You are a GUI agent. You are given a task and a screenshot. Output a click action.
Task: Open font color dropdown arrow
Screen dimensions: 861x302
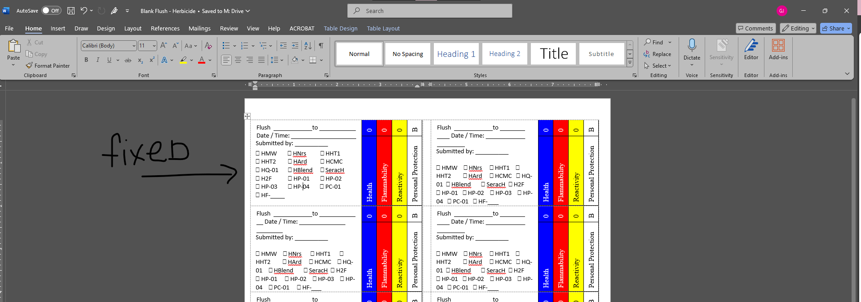(210, 60)
